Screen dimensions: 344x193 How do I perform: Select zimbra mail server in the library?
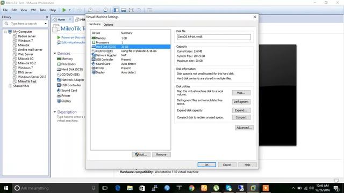click(30, 50)
